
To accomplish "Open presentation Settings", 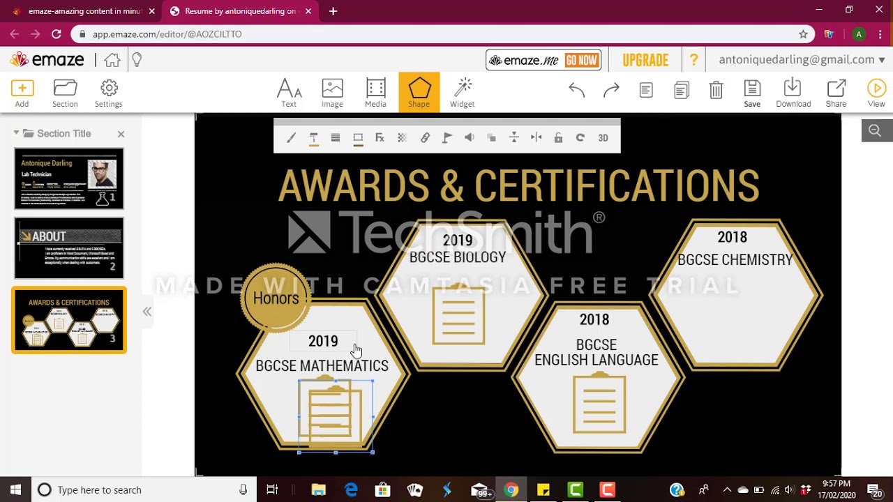I will pyautogui.click(x=108, y=93).
